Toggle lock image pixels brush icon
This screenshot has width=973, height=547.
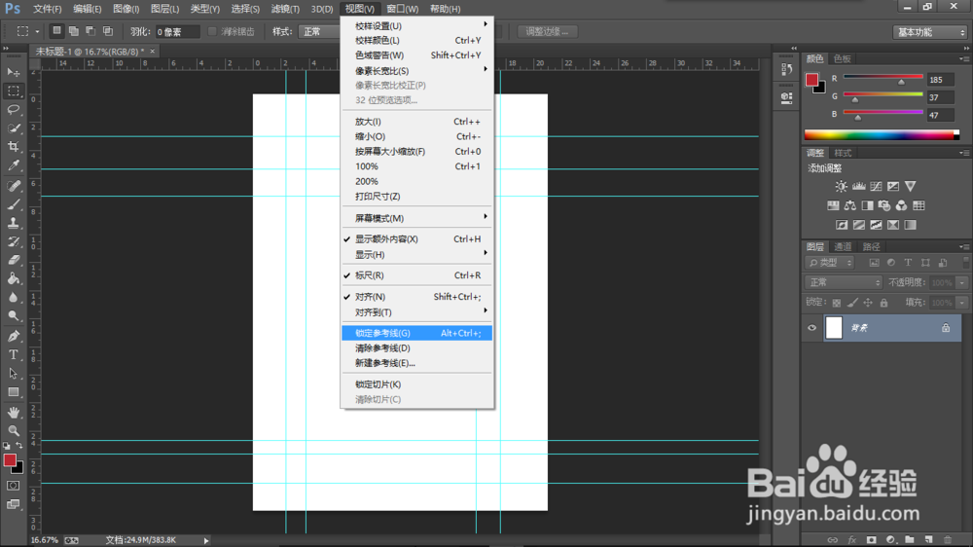(852, 303)
